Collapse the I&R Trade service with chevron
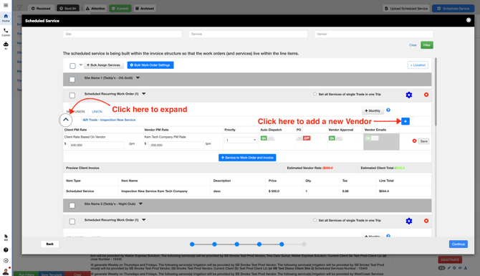 pyautogui.click(x=65, y=120)
